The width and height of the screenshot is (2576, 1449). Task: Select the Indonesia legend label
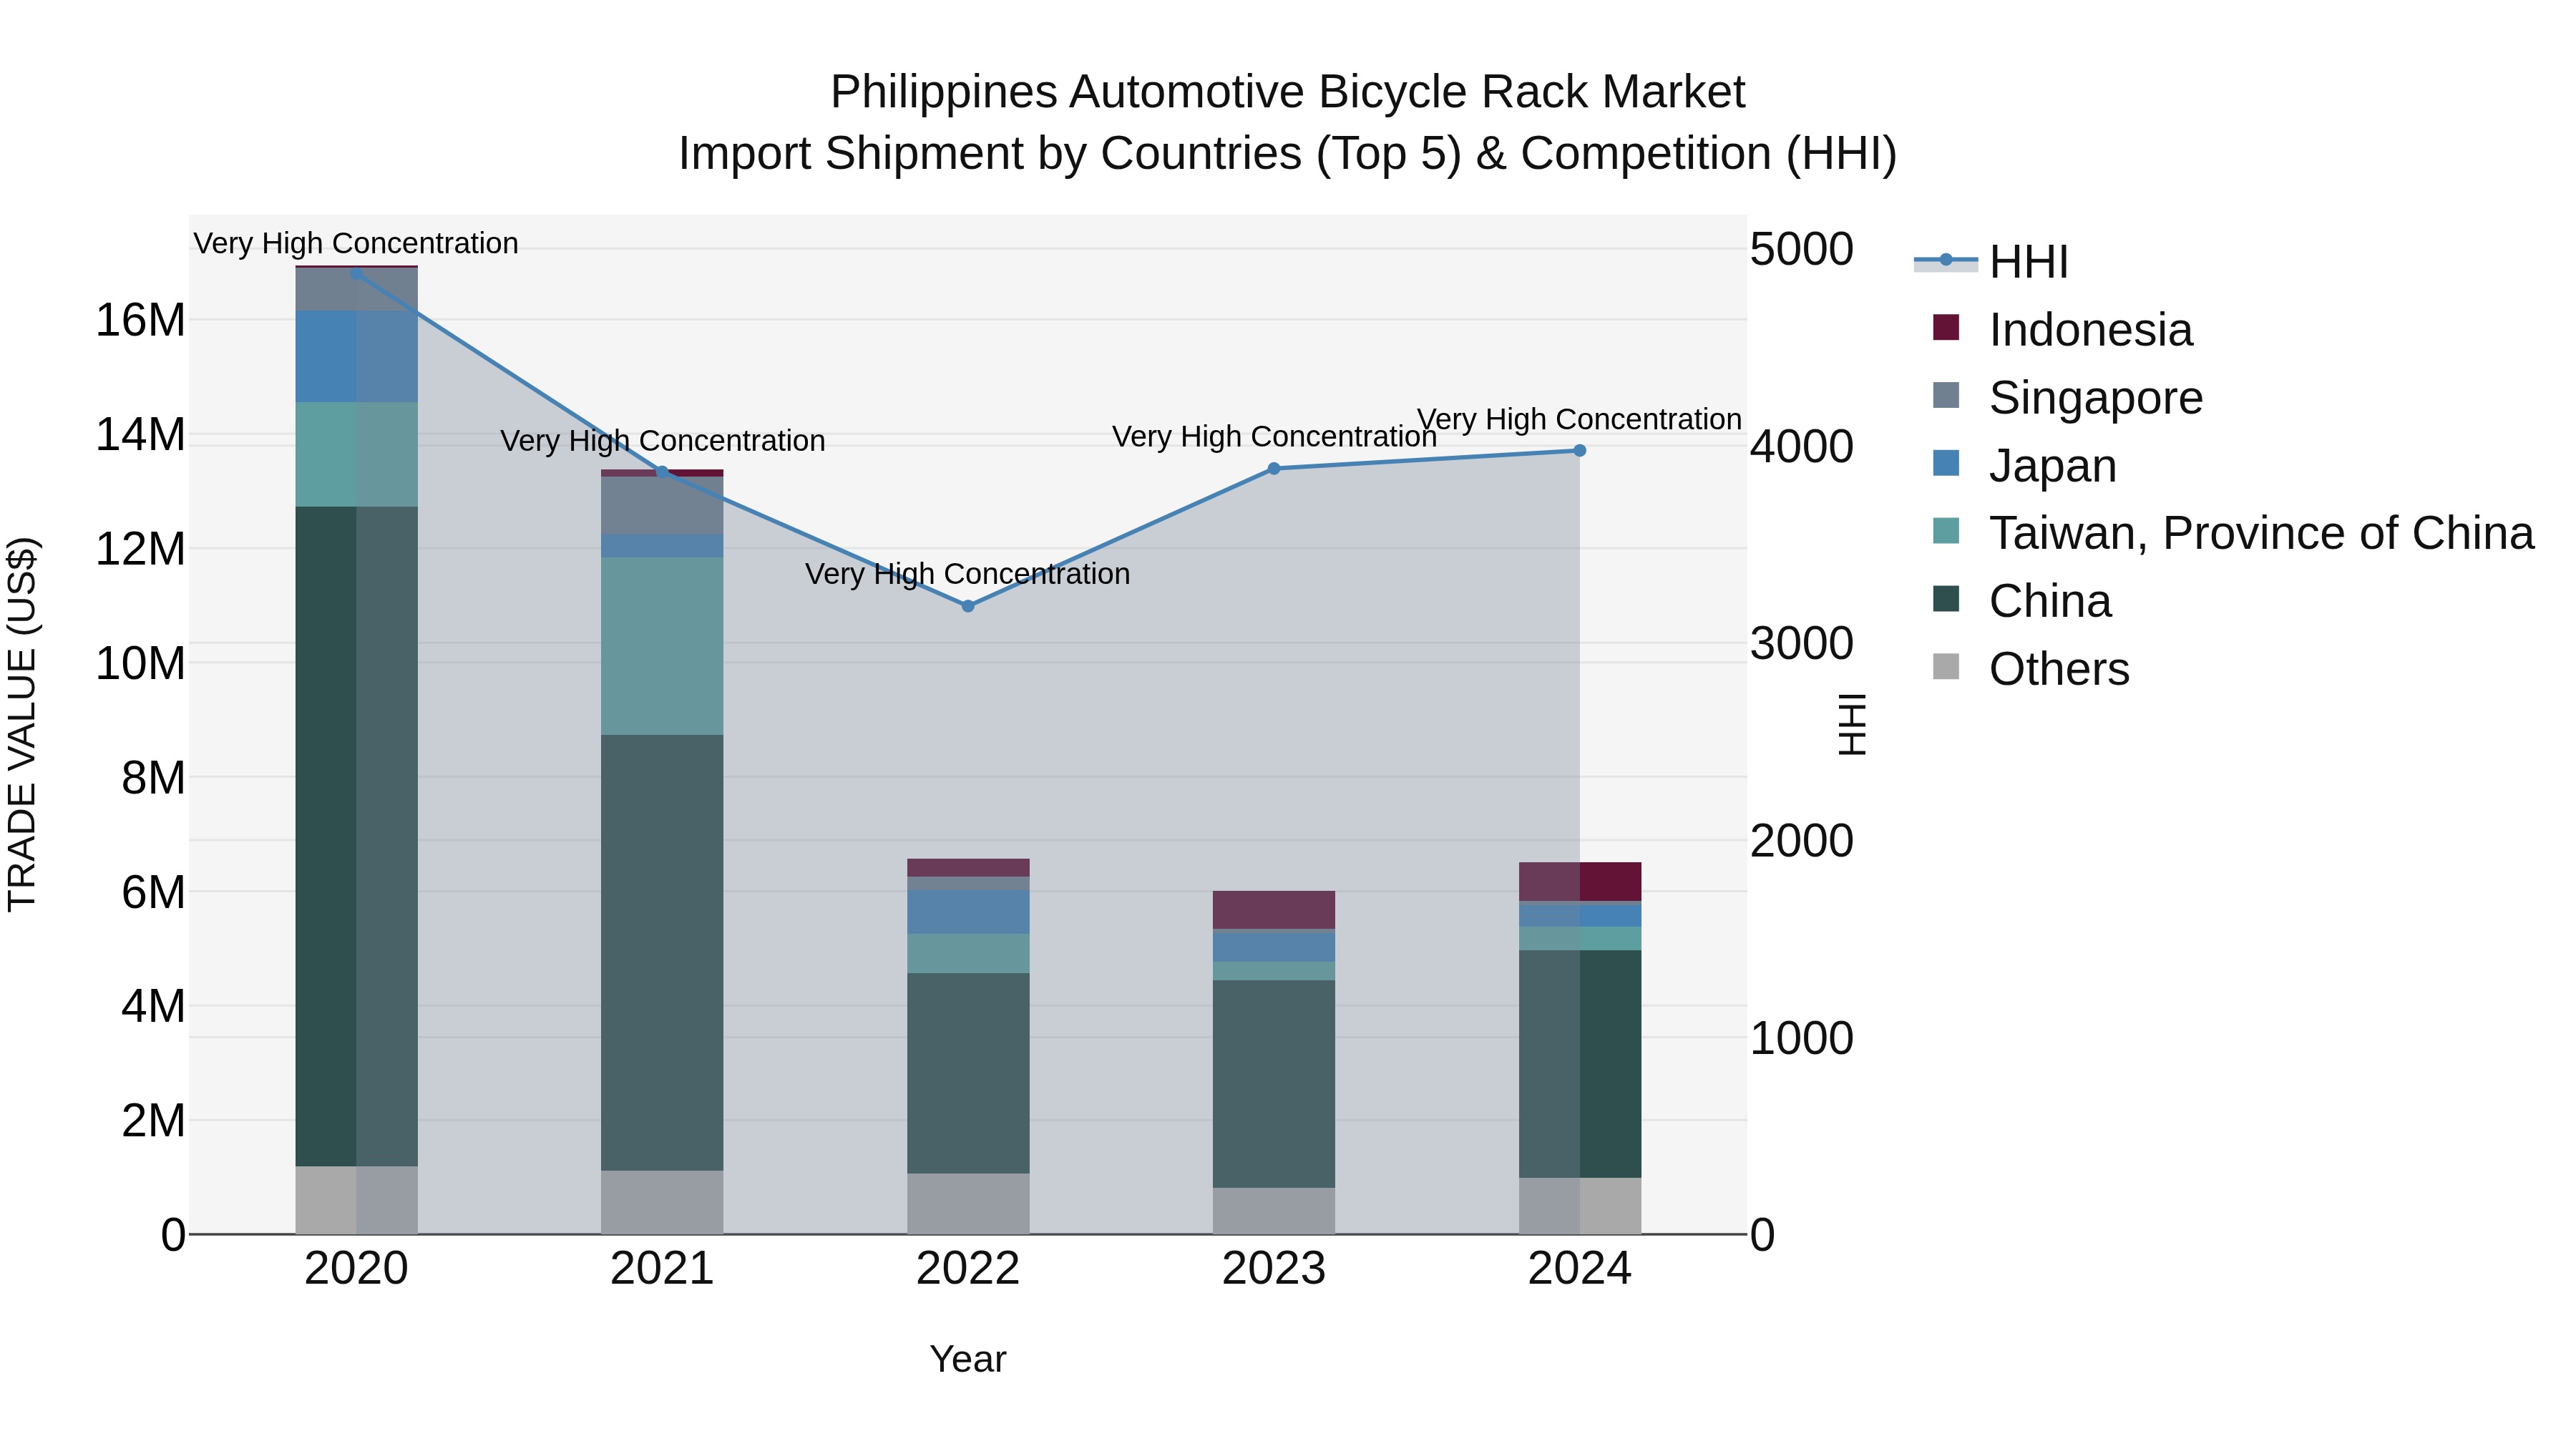click(x=2091, y=330)
